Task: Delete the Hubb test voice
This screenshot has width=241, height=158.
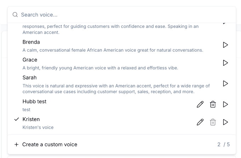Action: click(213, 105)
